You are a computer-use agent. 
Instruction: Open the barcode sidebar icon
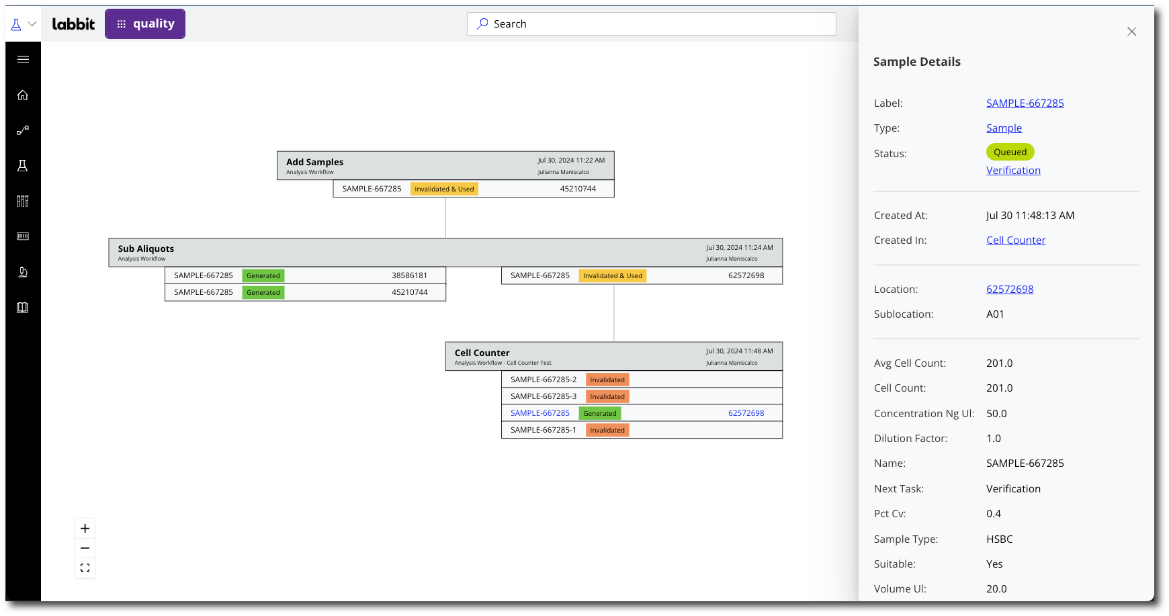(x=23, y=236)
